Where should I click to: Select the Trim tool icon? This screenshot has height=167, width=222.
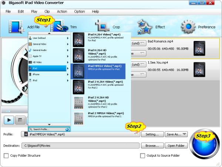tap(59, 27)
